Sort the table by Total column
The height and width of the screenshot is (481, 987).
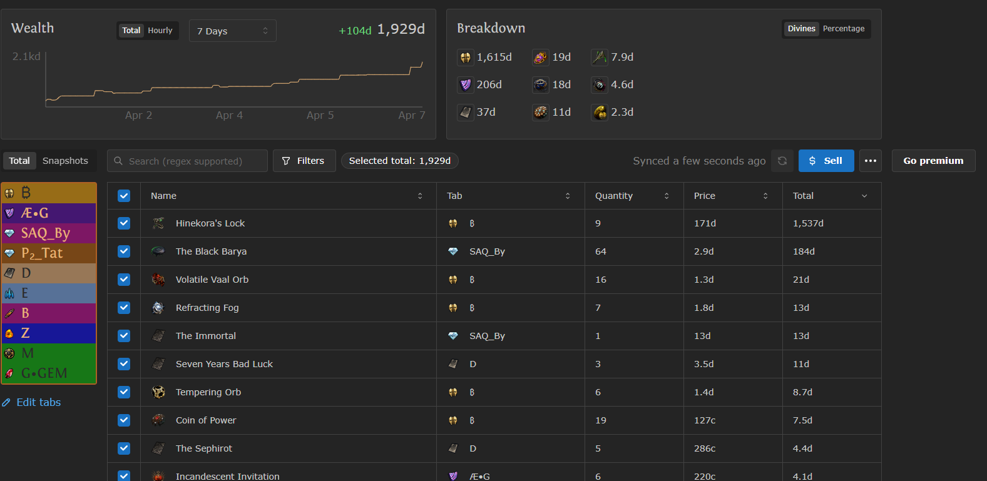[832, 196]
